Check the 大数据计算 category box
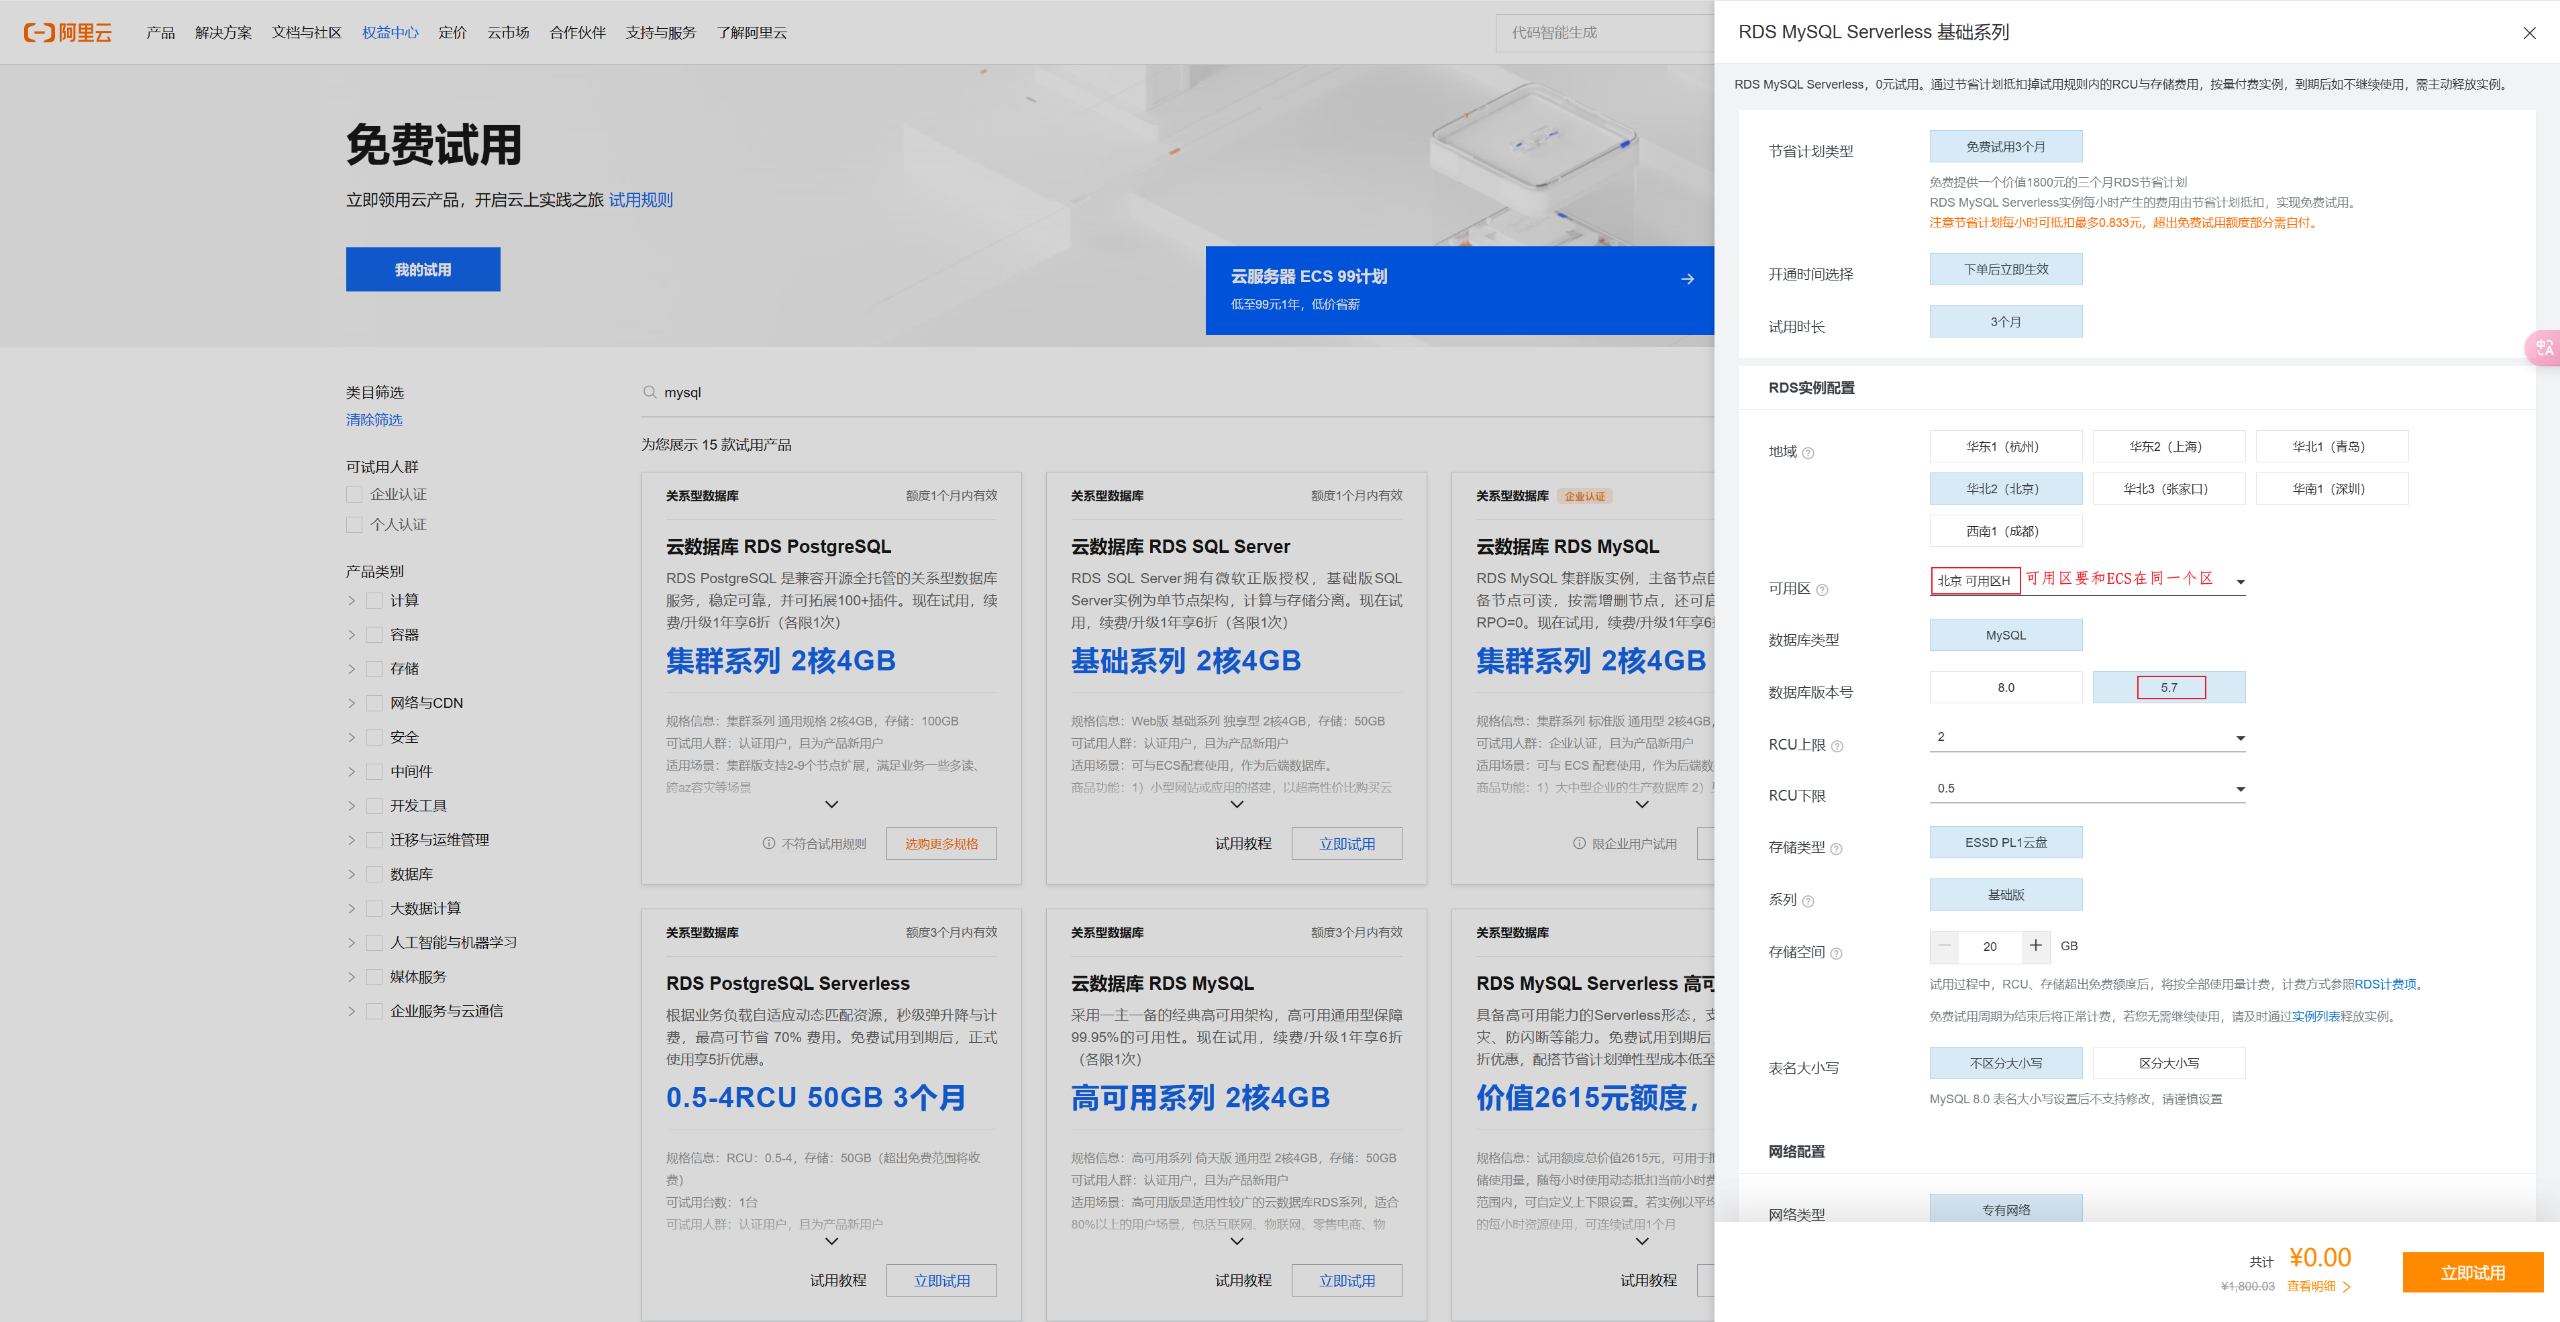 point(374,909)
